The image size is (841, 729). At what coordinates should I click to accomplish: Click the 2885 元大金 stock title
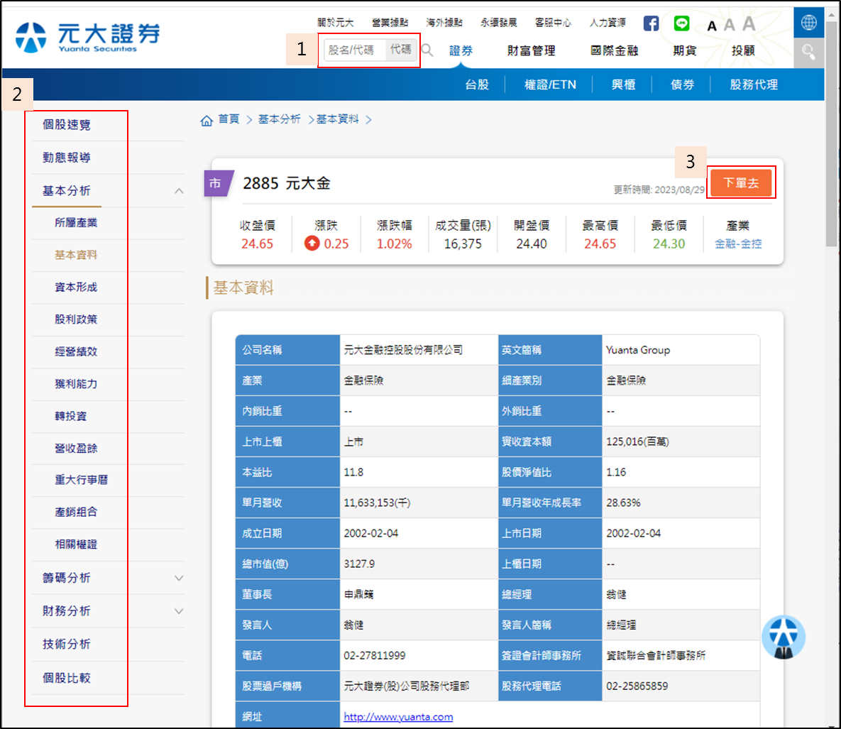[287, 183]
